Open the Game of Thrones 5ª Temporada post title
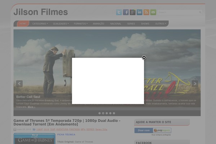216x144 pixels. coord(67,122)
